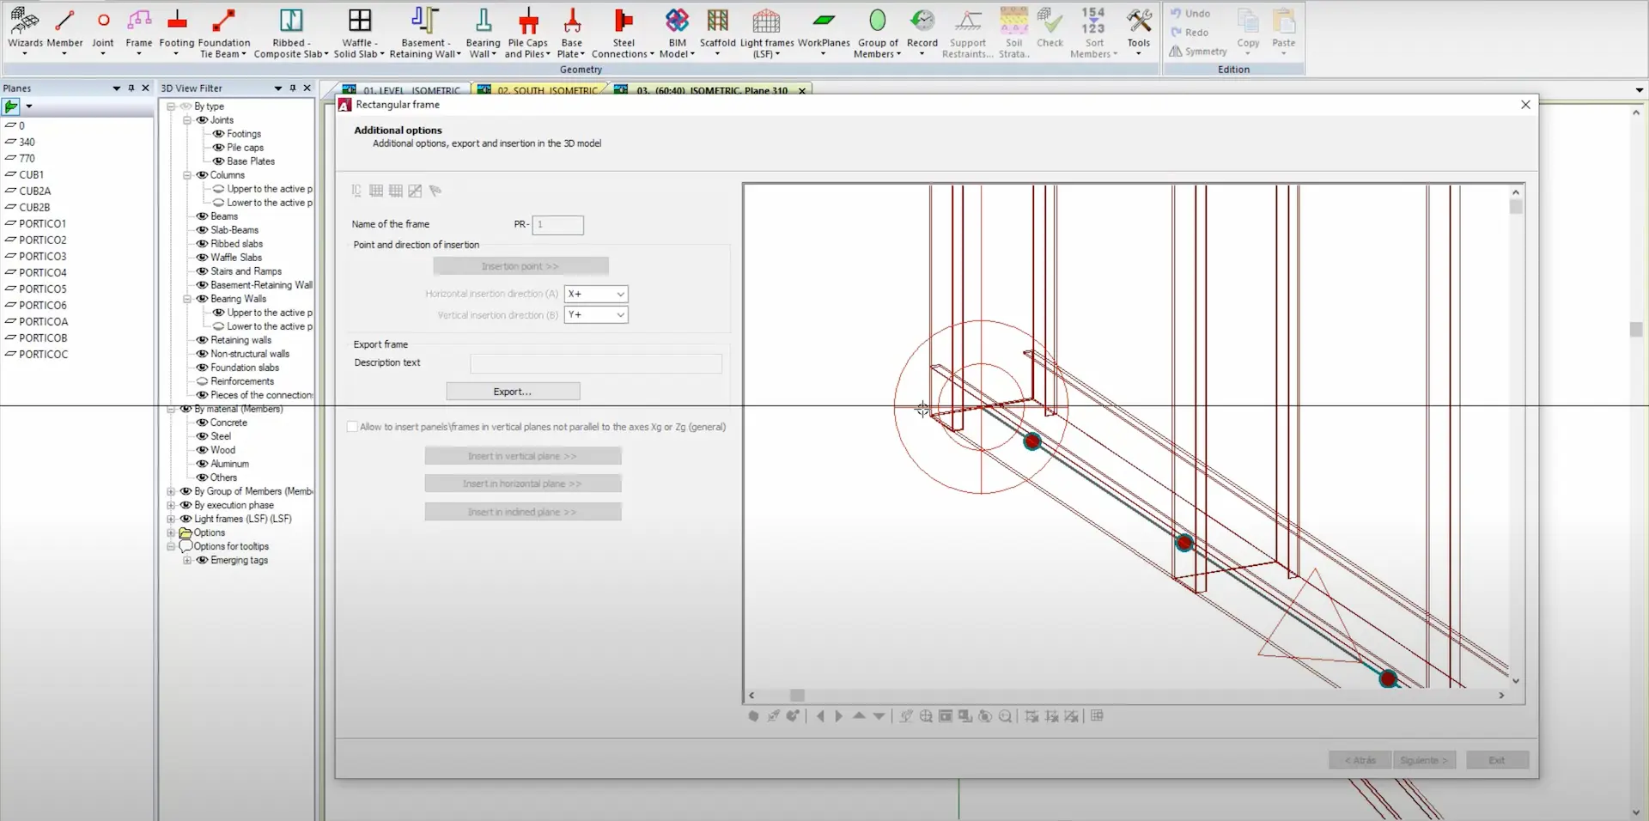This screenshot has width=1649, height=821.
Task: Switch to 01. LEVEL ISOMETRIC tab
Action: 410,90
